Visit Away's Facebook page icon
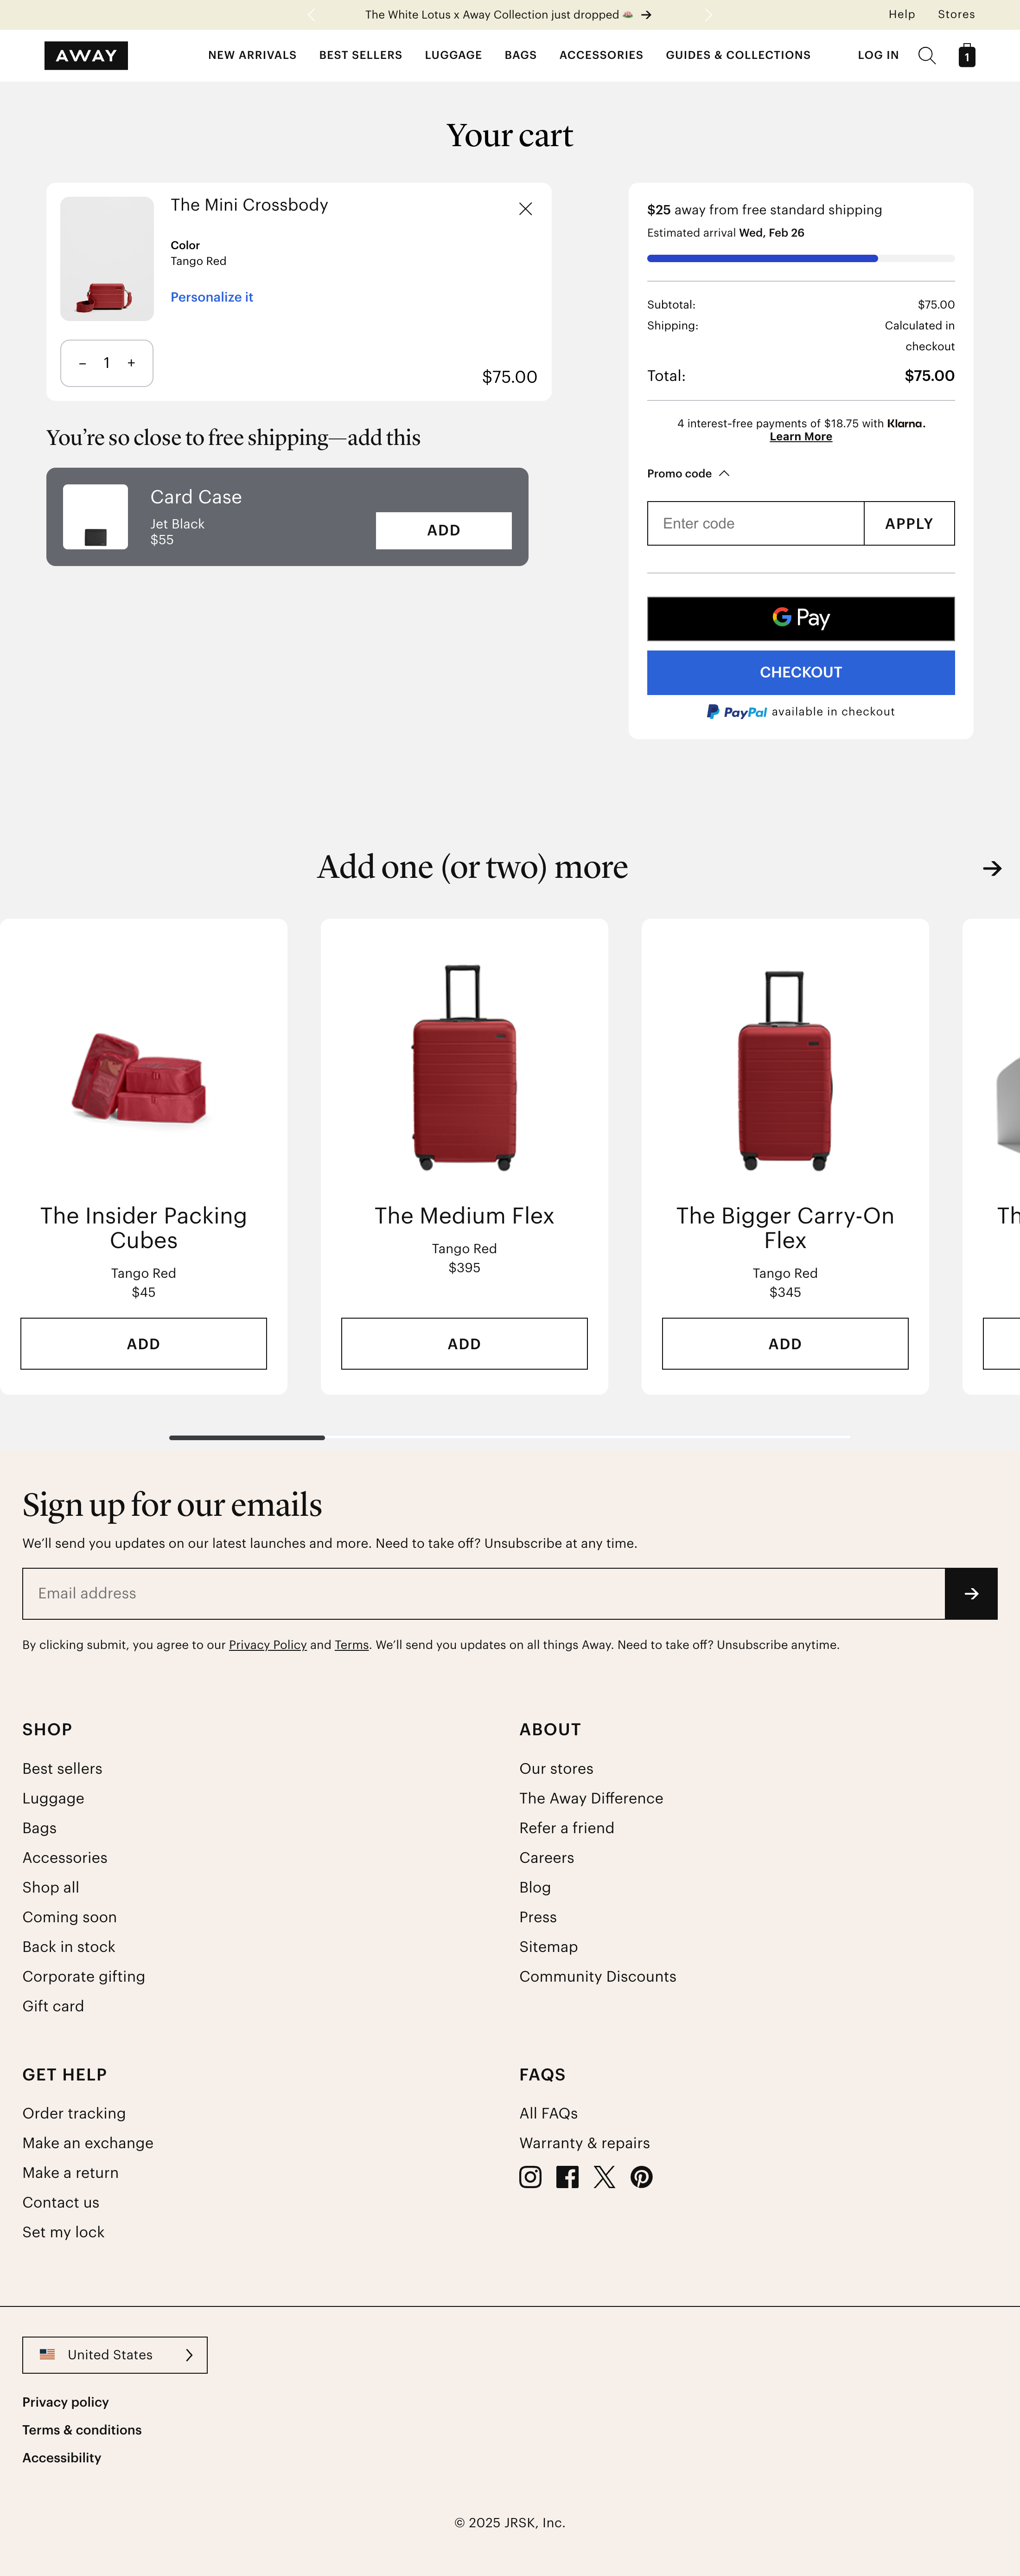The height and width of the screenshot is (2576, 1020). [x=567, y=2177]
